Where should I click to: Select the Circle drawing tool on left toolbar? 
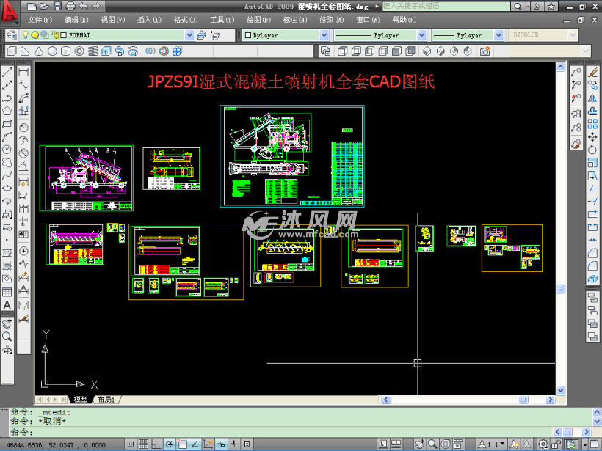[6, 148]
